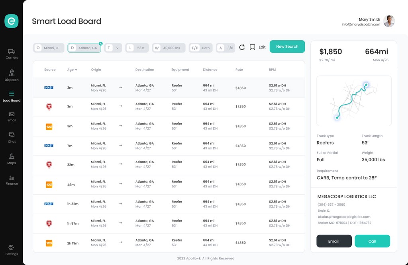Screen dimensions: 408x265
Task: Refresh the load search results
Action: click(242, 47)
